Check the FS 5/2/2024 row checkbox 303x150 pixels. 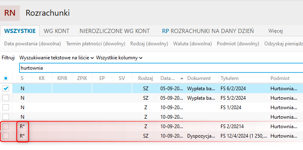[x=6, y=98]
